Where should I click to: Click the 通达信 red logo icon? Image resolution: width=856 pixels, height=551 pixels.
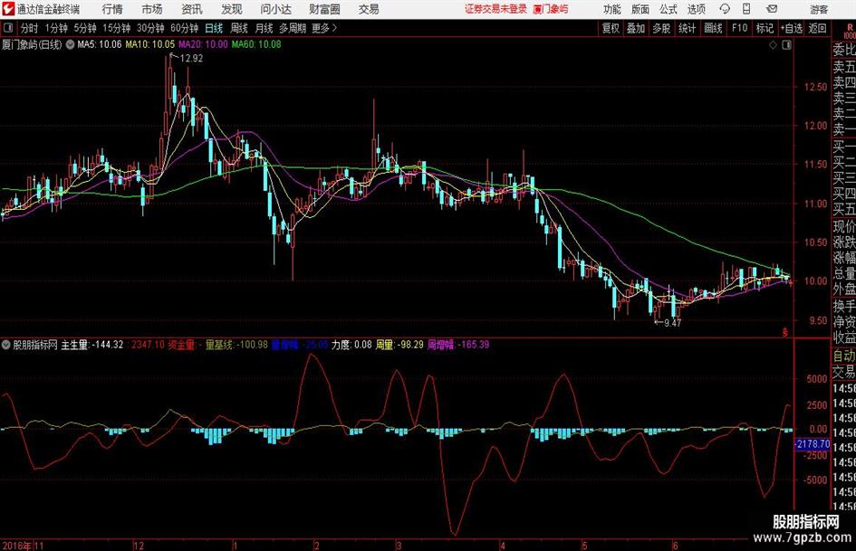tap(7, 9)
